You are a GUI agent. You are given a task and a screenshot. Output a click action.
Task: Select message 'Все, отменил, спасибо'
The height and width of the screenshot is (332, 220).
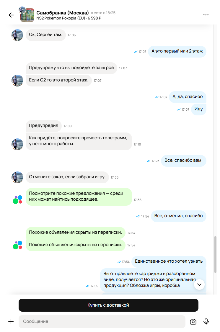click(178, 216)
